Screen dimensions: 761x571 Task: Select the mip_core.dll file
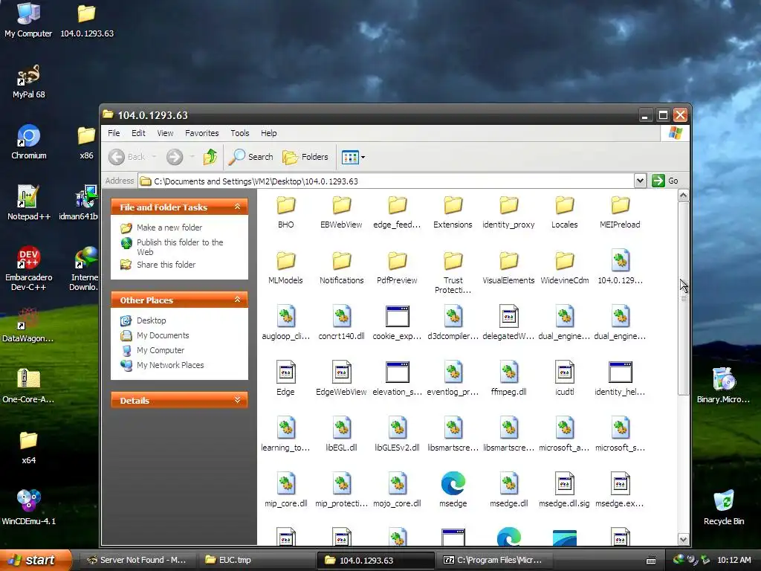coord(286,489)
